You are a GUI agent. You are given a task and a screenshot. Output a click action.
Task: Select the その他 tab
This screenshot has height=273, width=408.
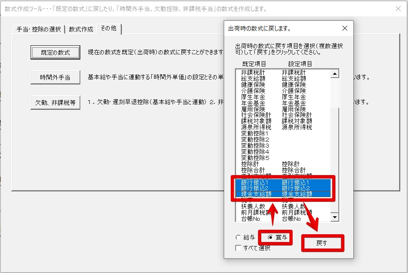[108, 28]
